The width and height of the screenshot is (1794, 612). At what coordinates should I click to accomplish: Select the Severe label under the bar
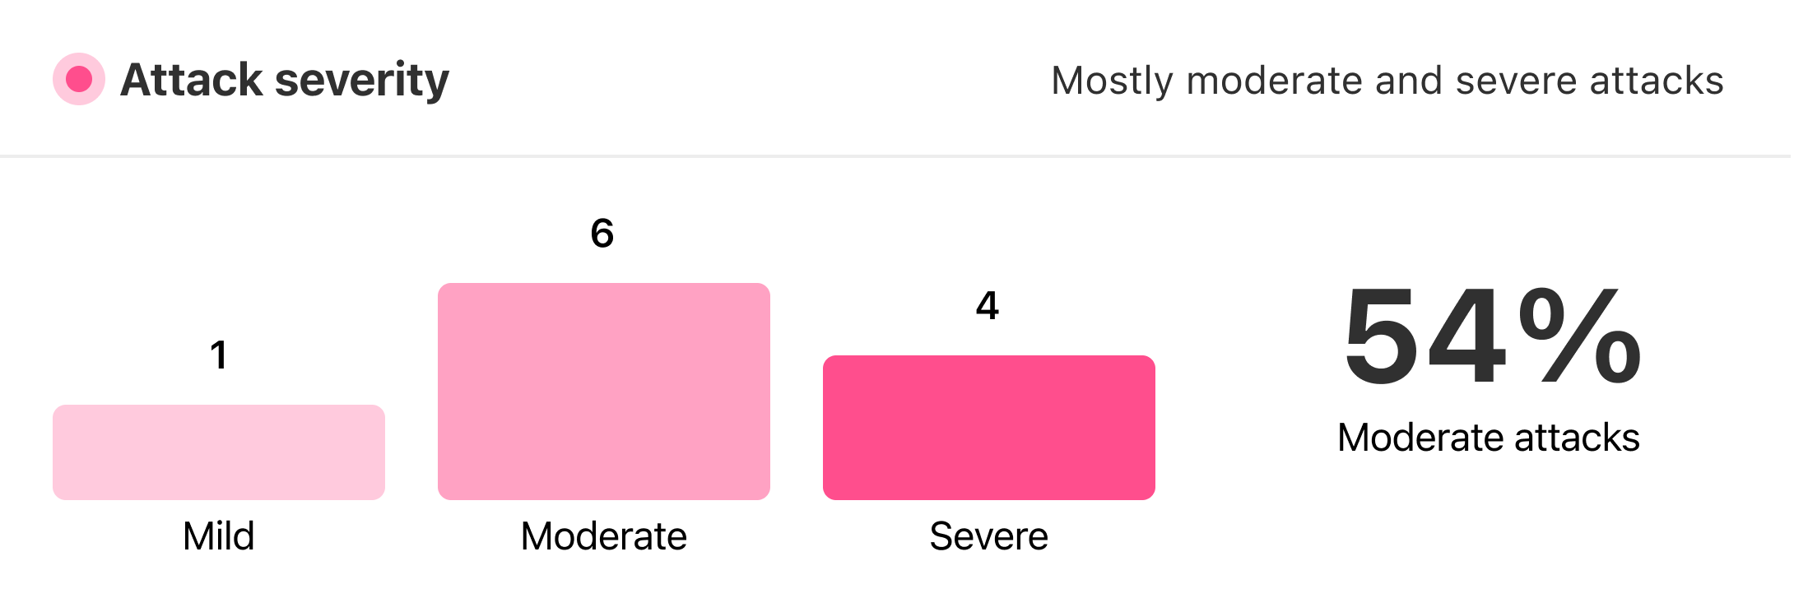[x=989, y=536]
